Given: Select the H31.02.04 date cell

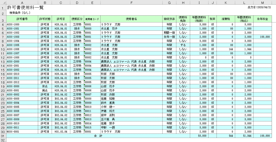Looking at the screenshot, I should tap(61, 132).
